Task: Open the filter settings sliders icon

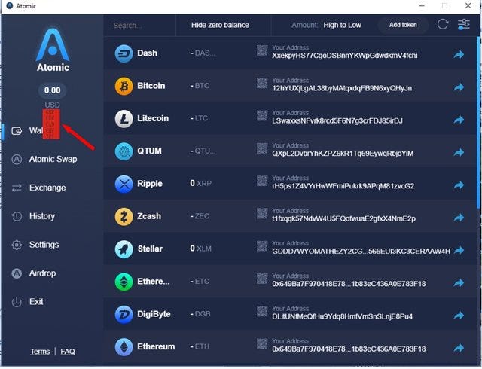Action: tap(464, 24)
